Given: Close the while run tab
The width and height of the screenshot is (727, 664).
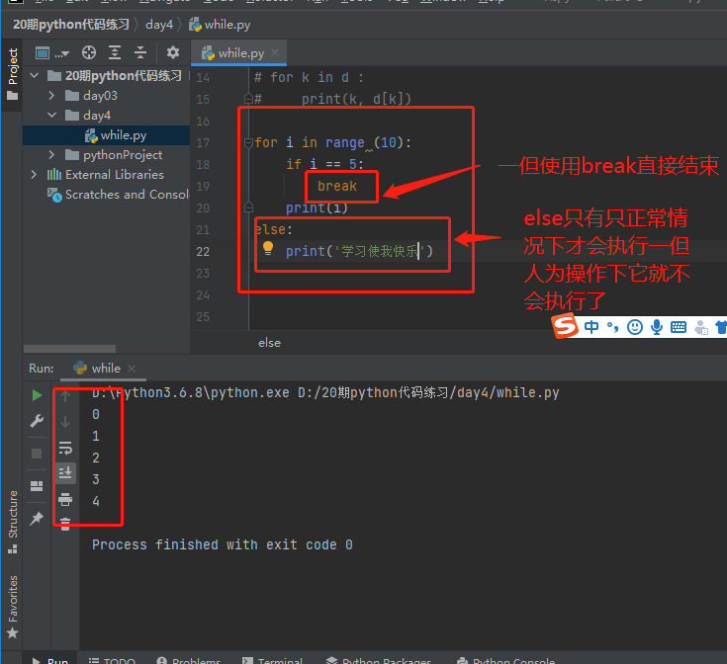Looking at the screenshot, I should point(132,369).
